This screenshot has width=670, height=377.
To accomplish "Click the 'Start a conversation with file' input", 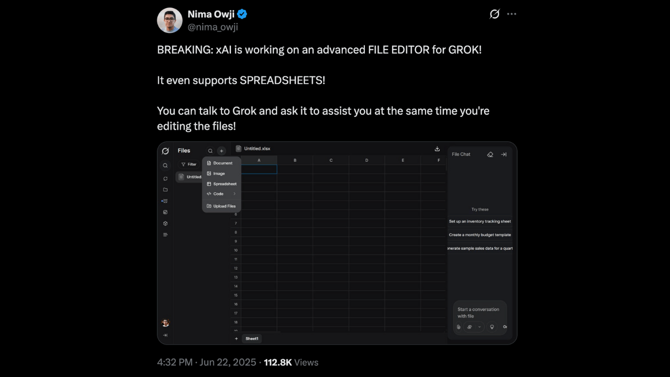I will [478, 313].
